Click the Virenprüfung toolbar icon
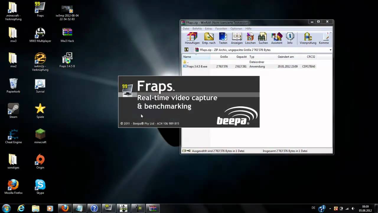 (308, 38)
